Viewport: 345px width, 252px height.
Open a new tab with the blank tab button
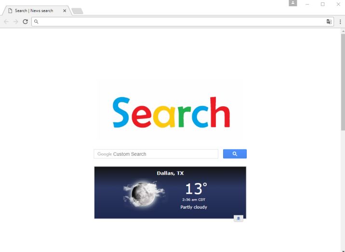[78, 11]
